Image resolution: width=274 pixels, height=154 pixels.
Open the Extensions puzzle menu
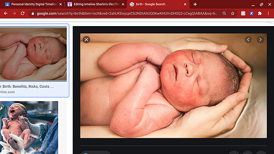pyautogui.click(x=260, y=13)
